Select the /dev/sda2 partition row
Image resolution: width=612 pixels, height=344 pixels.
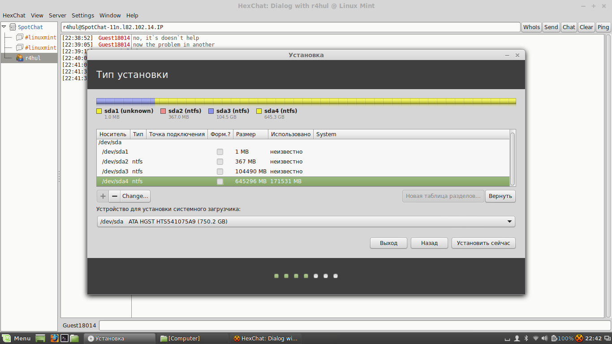[303, 162]
